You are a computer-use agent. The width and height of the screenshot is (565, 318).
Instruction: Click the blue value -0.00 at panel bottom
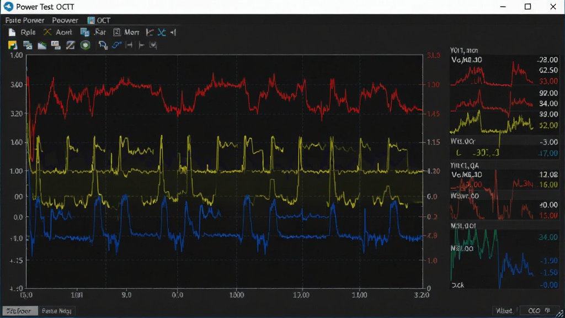pyautogui.click(x=548, y=285)
